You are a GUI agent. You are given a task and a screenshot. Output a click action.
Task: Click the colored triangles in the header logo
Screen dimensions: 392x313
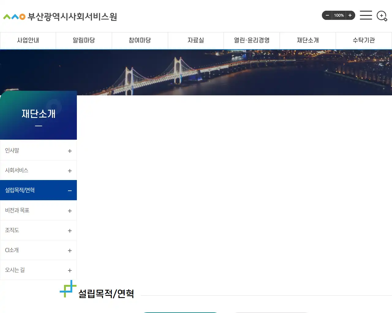point(14,17)
